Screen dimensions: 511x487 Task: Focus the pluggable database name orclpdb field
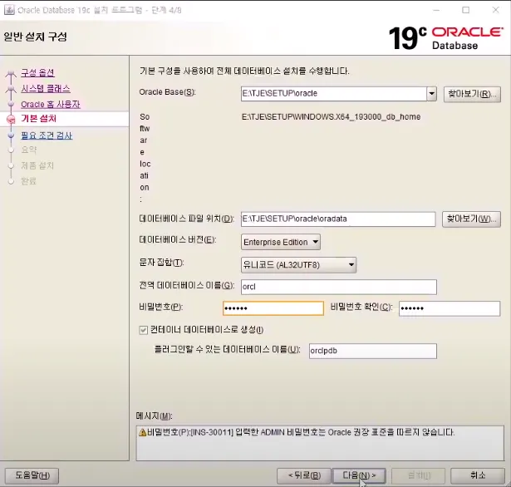(x=373, y=351)
